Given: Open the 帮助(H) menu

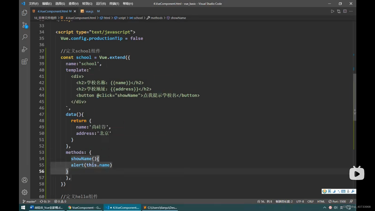Looking at the screenshot, I should [x=128, y=4].
